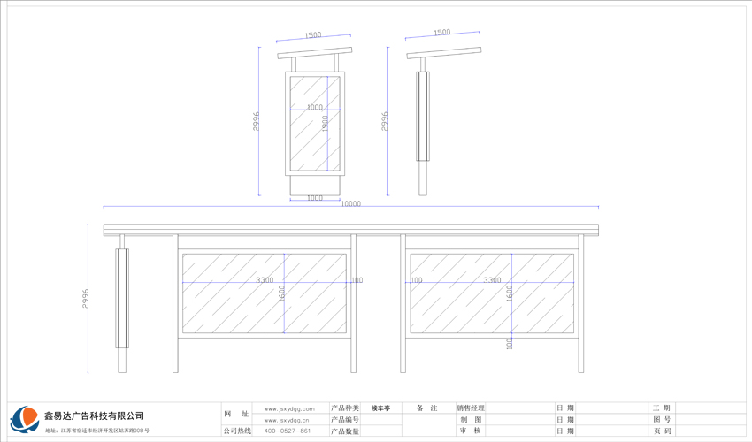This screenshot has width=752, height=442.
Task: Select 1000 width dimension inside light box panel
Action: pyautogui.click(x=315, y=107)
